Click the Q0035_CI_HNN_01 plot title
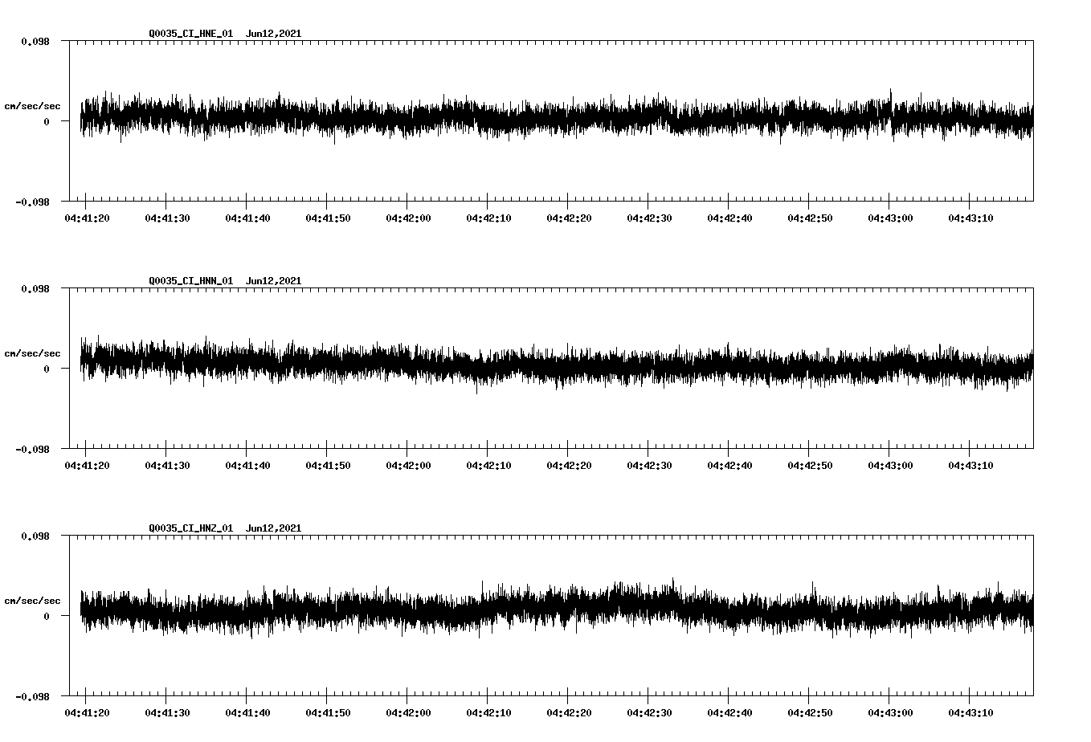The width and height of the screenshot is (1091, 742). 225,281
